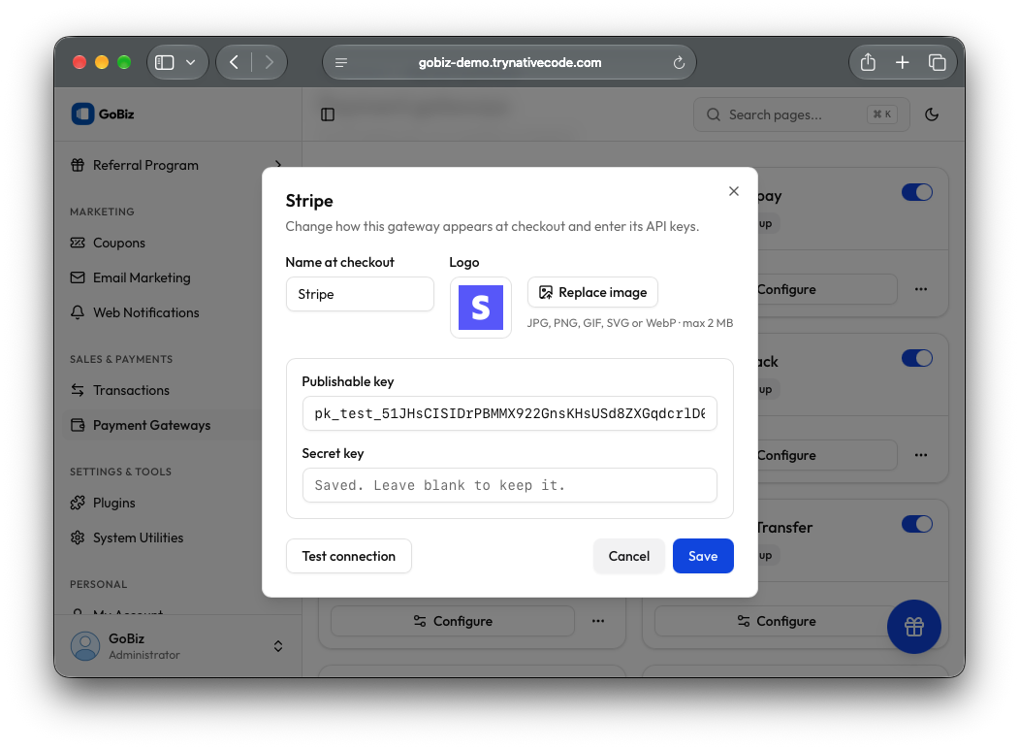Screen dimensions: 1019x749
Task: Reload the page from the address bar
Action: tap(679, 62)
